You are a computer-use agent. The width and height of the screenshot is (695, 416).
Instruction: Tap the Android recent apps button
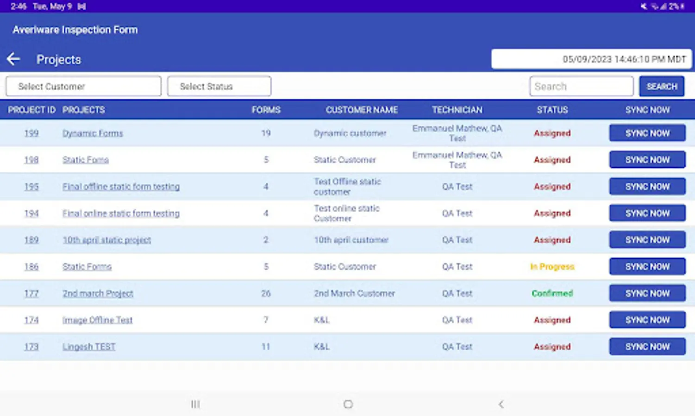[195, 404]
